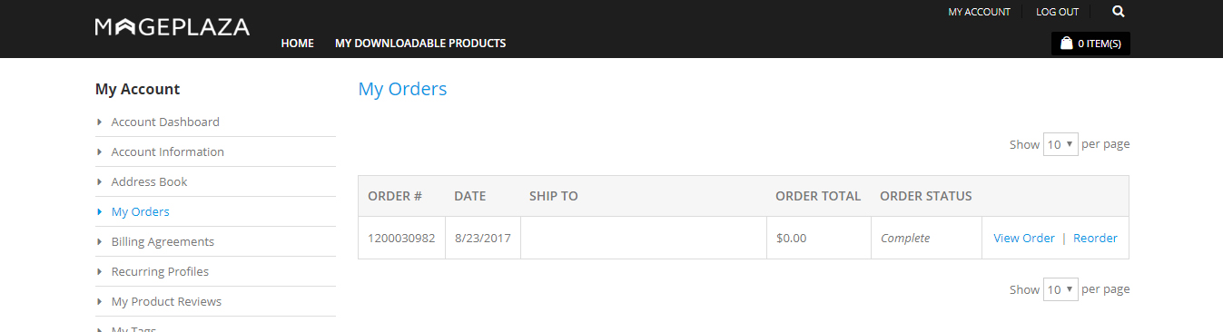Open top Show per page dropdown
Image resolution: width=1223 pixels, height=332 pixels.
[1060, 144]
